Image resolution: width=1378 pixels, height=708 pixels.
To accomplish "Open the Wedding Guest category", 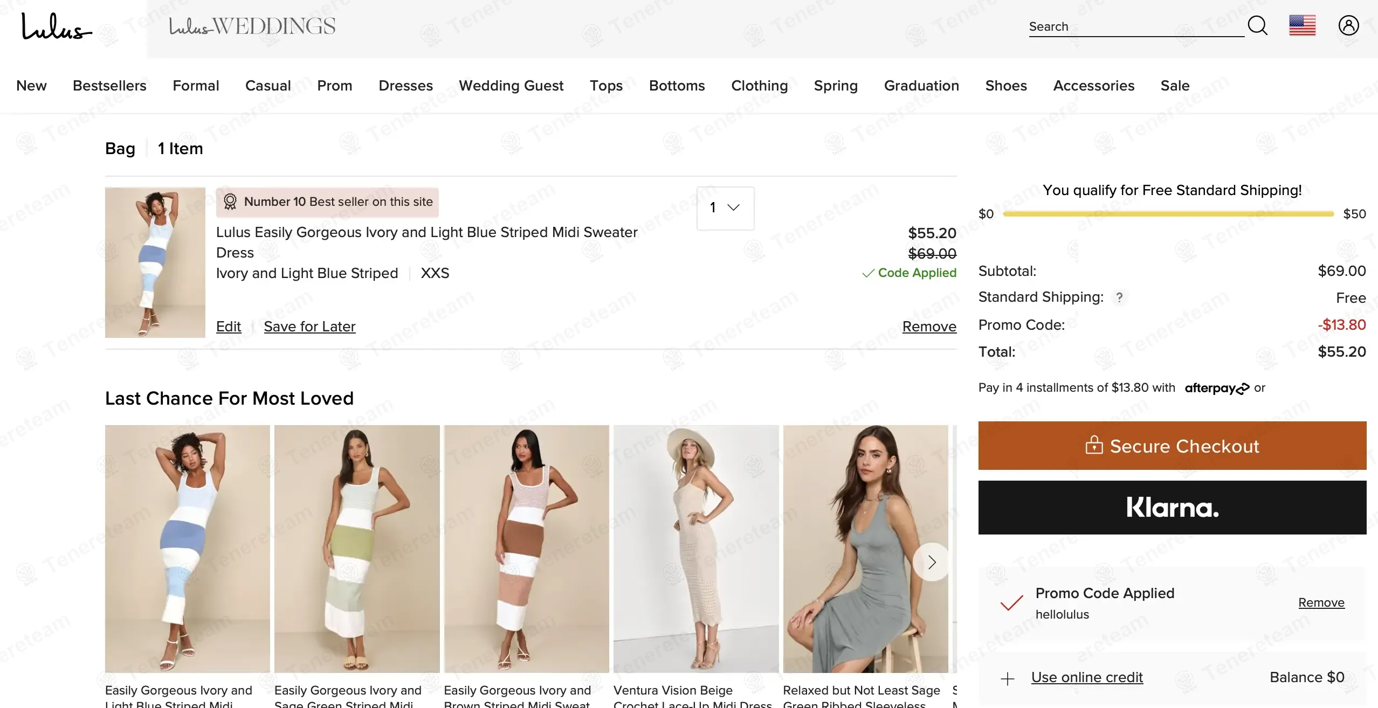I will pos(511,86).
